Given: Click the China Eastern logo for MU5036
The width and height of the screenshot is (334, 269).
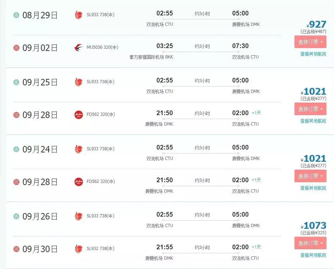Looking at the screenshot, I should 78,47.
